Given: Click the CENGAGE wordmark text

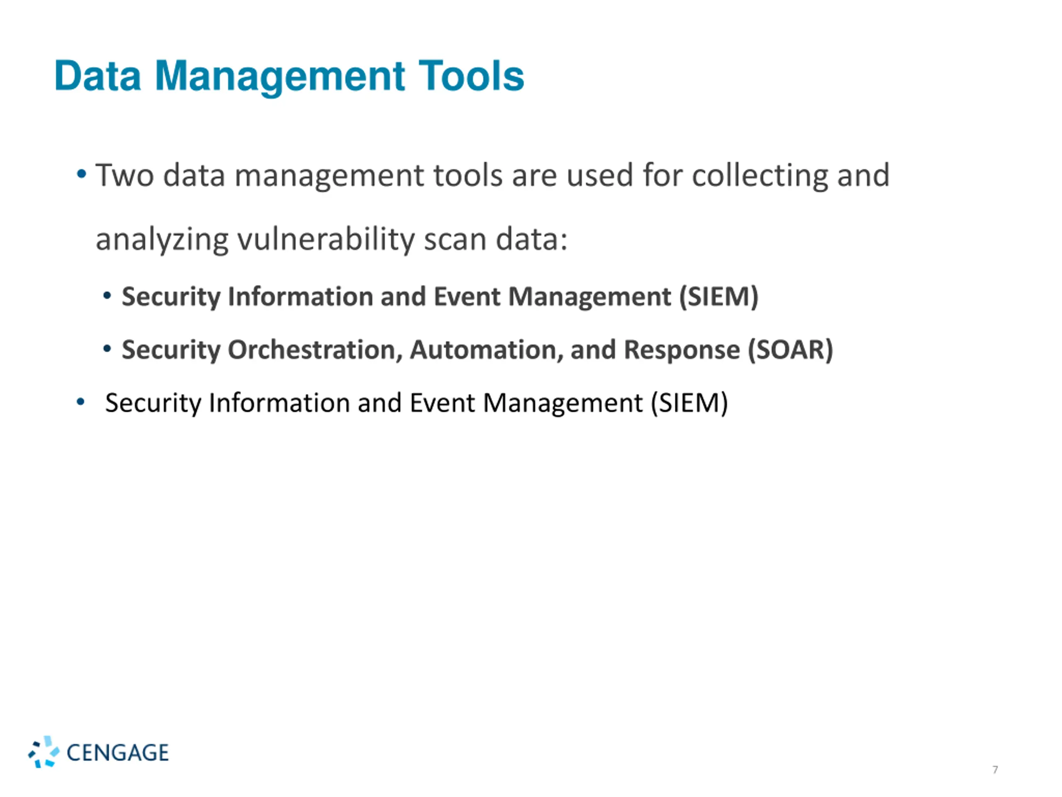Looking at the screenshot, I should pyautogui.click(x=118, y=753).
